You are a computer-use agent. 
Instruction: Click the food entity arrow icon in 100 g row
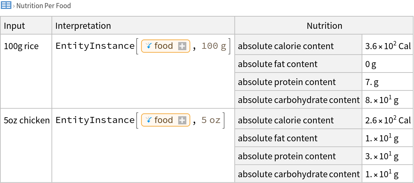click(x=148, y=46)
